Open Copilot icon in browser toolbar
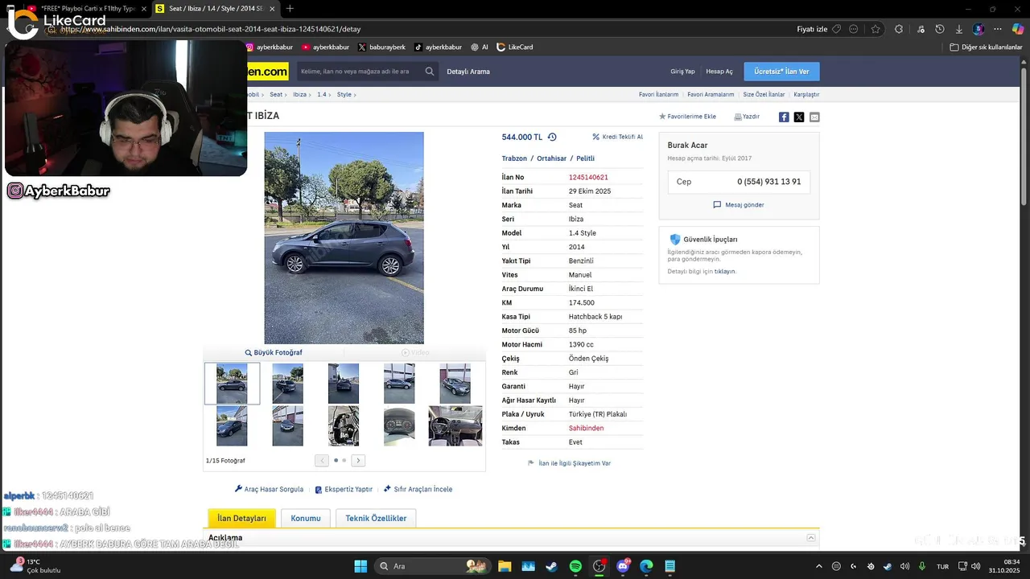 coord(1017,29)
